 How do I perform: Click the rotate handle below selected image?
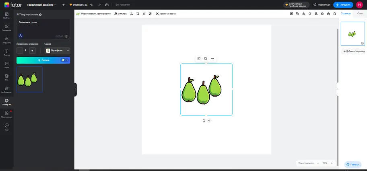[204, 120]
